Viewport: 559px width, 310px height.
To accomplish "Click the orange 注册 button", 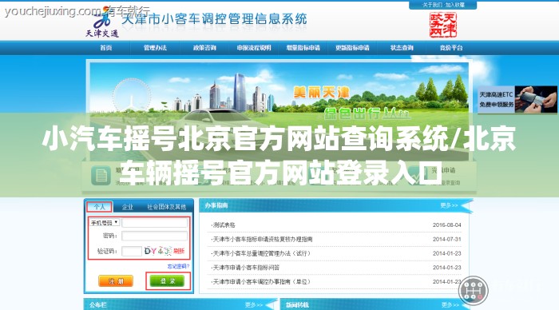I will click(x=116, y=281).
